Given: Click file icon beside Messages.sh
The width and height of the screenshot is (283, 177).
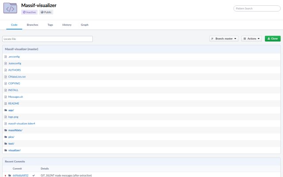Looking at the screenshot, I should coord(6,97).
